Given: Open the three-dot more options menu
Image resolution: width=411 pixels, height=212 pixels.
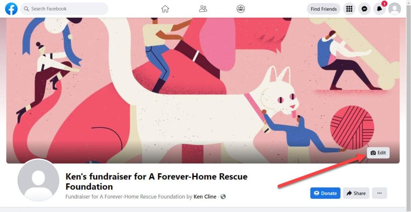Looking at the screenshot, I should (x=379, y=193).
